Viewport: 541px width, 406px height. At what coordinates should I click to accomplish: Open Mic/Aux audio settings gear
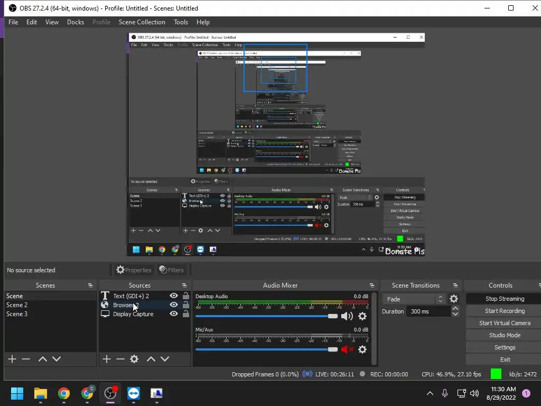362,349
